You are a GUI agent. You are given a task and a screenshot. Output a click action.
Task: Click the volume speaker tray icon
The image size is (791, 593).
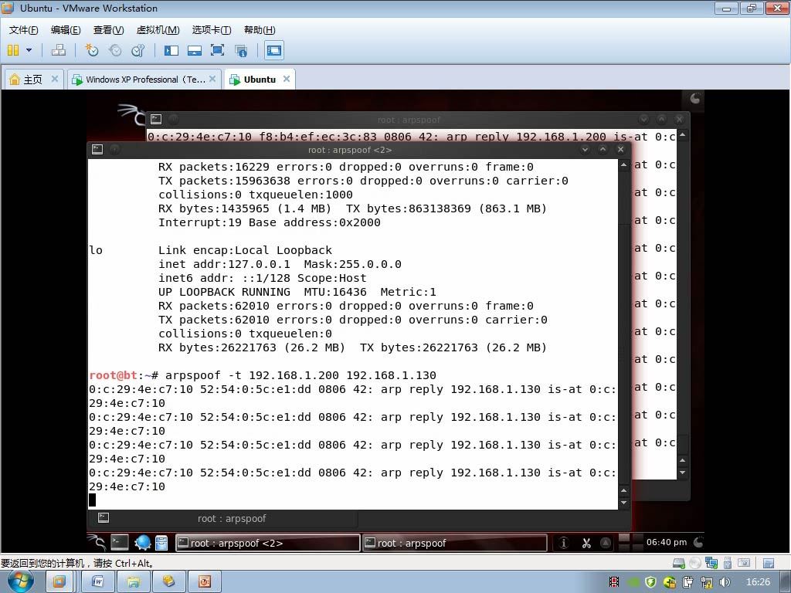click(725, 582)
